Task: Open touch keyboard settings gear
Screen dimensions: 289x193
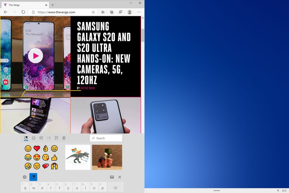Action: pos(25,177)
